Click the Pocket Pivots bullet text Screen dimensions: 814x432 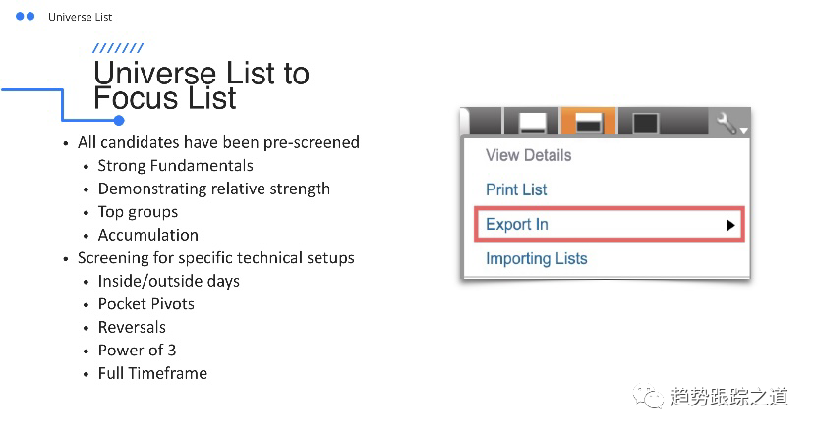145,304
